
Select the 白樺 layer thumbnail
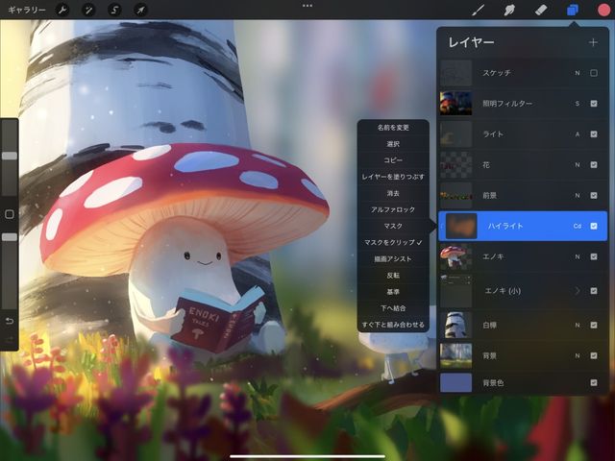click(x=455, y=325)
